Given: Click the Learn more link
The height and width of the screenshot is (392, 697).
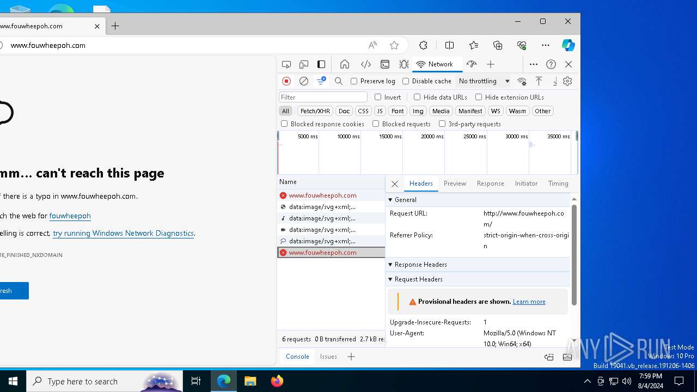Looking at the screenshot, I should point(529,302).
